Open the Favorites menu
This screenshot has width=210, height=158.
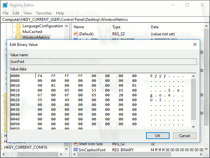coord(44,13)
